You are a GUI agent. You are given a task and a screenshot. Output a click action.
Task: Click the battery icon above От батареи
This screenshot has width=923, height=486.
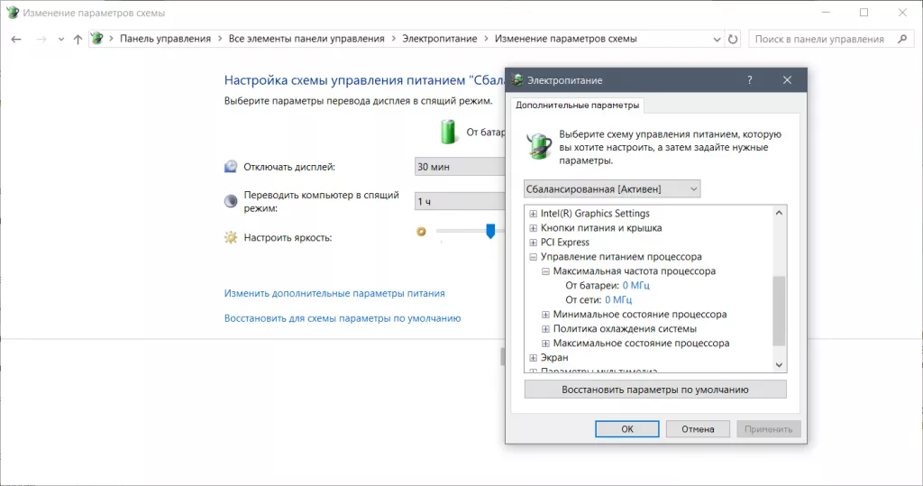(449, 132)
